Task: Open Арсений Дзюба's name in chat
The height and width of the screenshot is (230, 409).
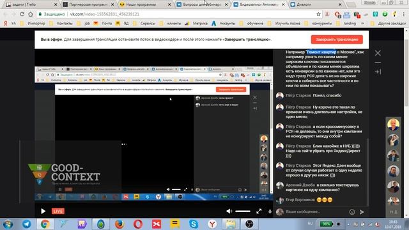Action: 300,185
